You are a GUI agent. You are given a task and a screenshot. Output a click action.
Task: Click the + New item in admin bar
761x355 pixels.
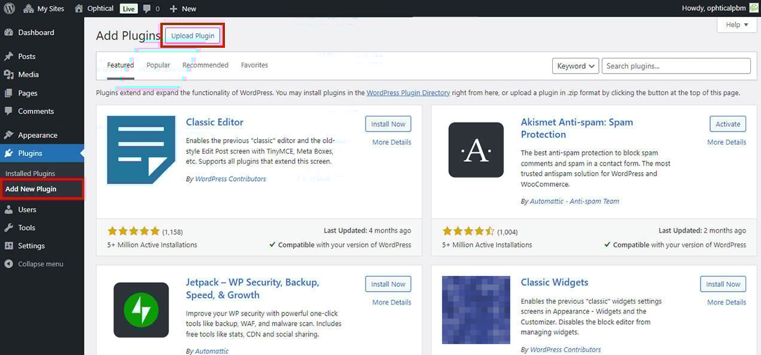(x=182, y=8)
